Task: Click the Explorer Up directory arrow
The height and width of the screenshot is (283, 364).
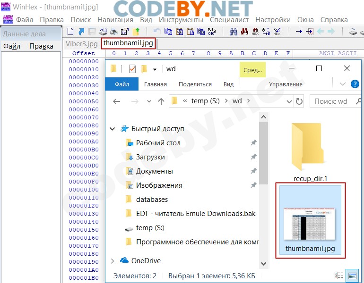Action: (x=161, y=101)
